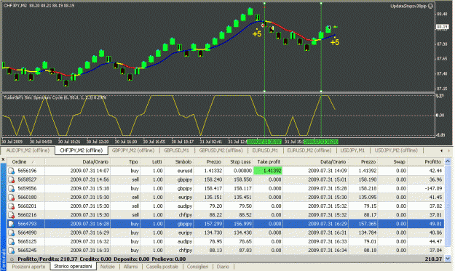Click the buy order icon for 5656196
Viewport: 455px width, 271px height.
point(12,171)
